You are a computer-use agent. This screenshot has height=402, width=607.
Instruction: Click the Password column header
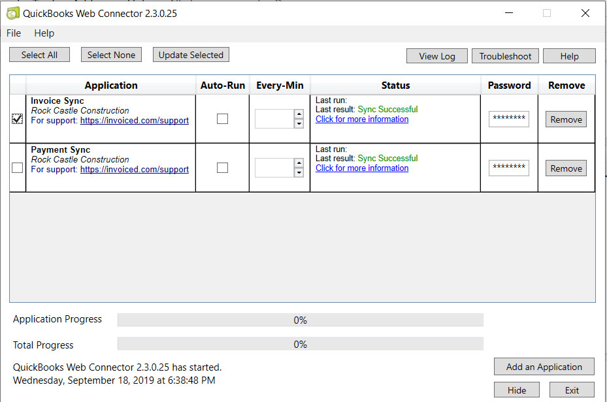(509, 85)
